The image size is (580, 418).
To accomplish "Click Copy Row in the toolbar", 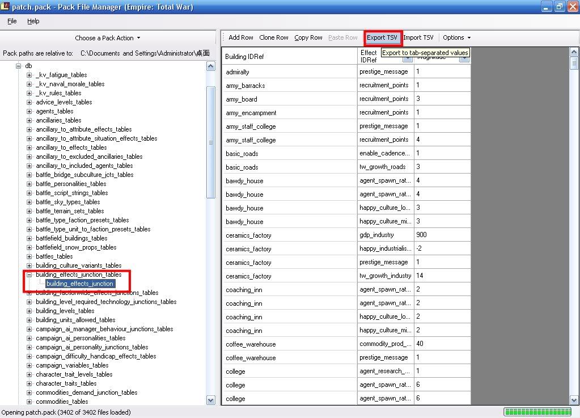I will pos(308,38).
